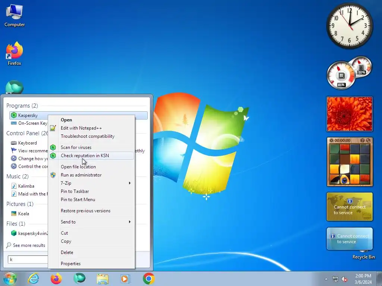Open Control the computer without mouse result
Screen dimensions: 382x286
tap(29, 166)
